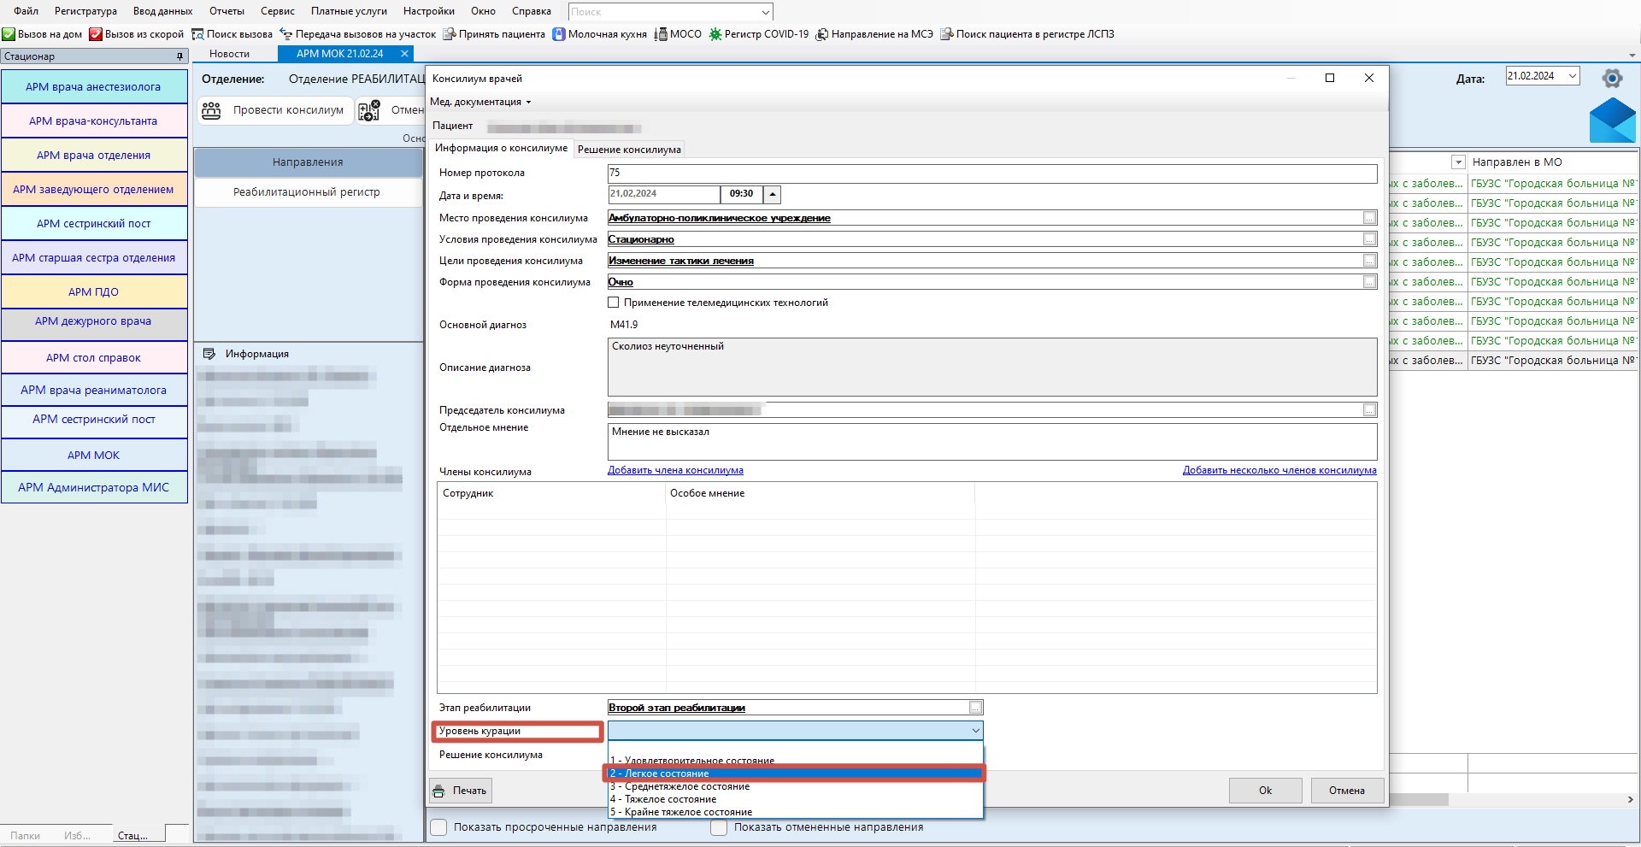Select Реабилитационный регистр in Направления panel
The width and height of the screenshot is (1641, 847).
pyautogui.click(x=308, y=192)
